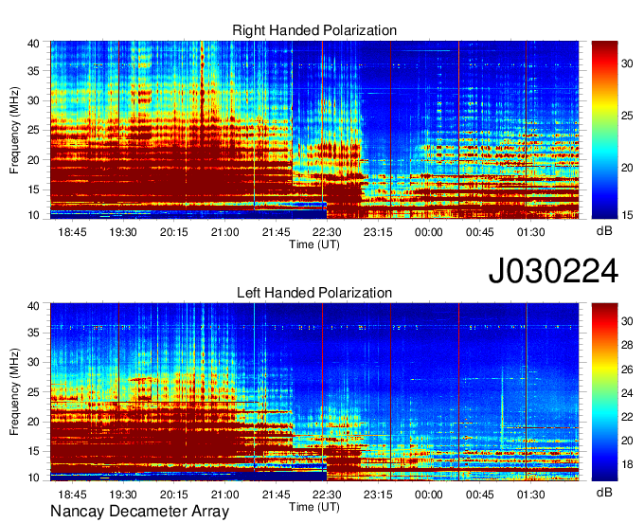Image resolution: width=644 pixels, height=523 pixels.
Task: Click the 25 frequency tick on bottom plot
Action: point(33,392)
